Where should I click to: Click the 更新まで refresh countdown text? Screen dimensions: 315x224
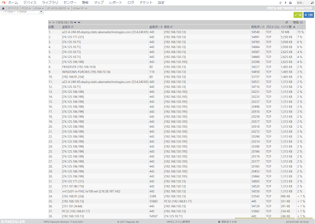229,222
